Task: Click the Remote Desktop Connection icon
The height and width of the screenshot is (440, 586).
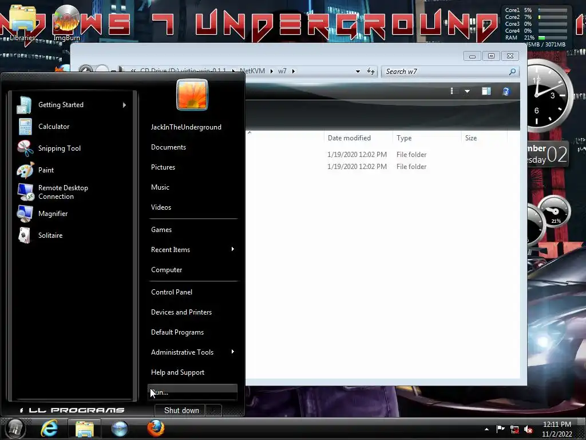Action: [x=26, y=192]
